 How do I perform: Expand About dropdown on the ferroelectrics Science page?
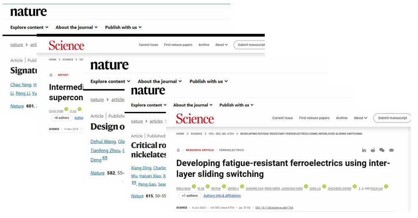pos(360,118)
